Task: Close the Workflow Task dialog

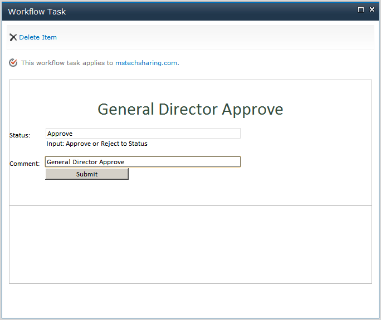Action: (372, 9)
